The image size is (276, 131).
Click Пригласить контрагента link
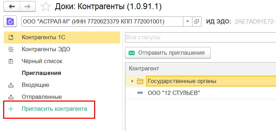tap(54, 109)
